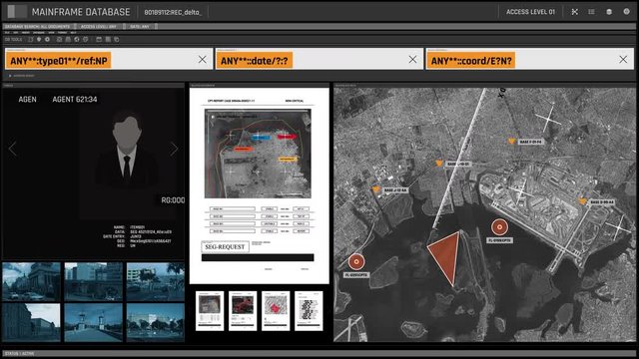Select the 80189112:REC_delta_ record tab

(173, 12)
